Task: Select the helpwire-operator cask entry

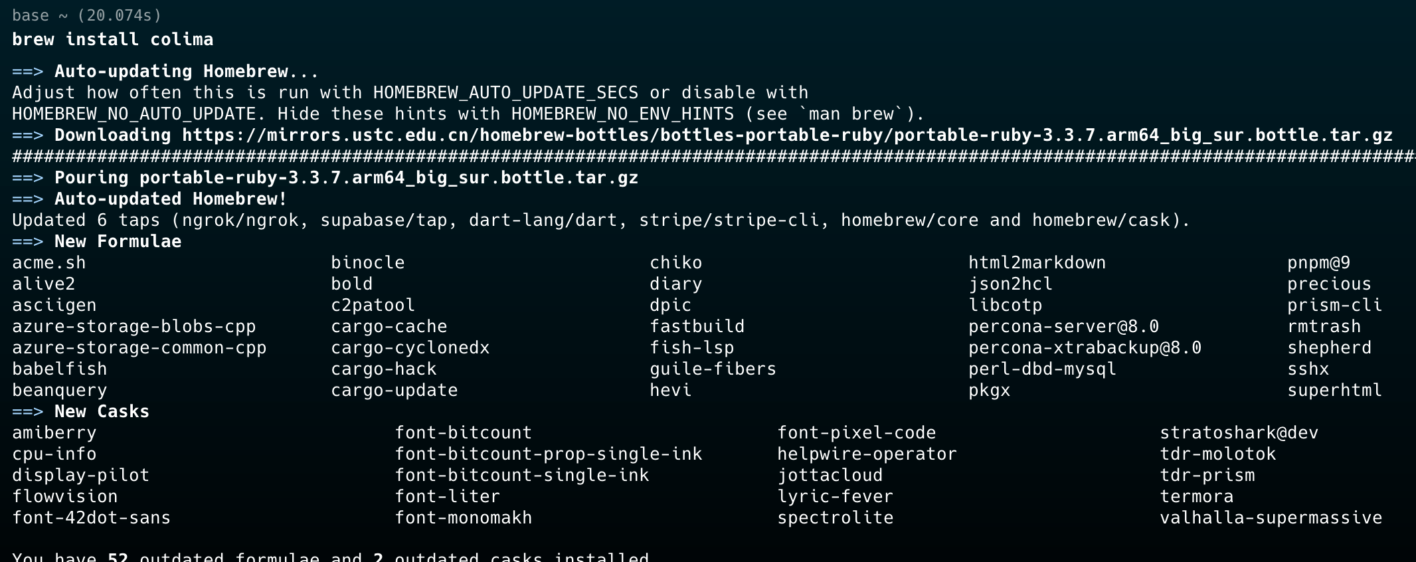Action: coord(867,454)
